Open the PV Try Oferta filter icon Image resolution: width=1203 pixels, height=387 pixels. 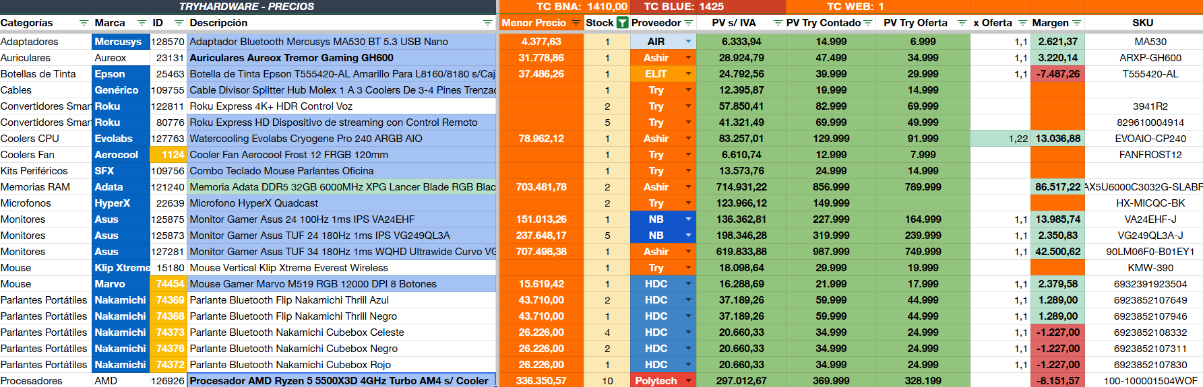(962, 23)
